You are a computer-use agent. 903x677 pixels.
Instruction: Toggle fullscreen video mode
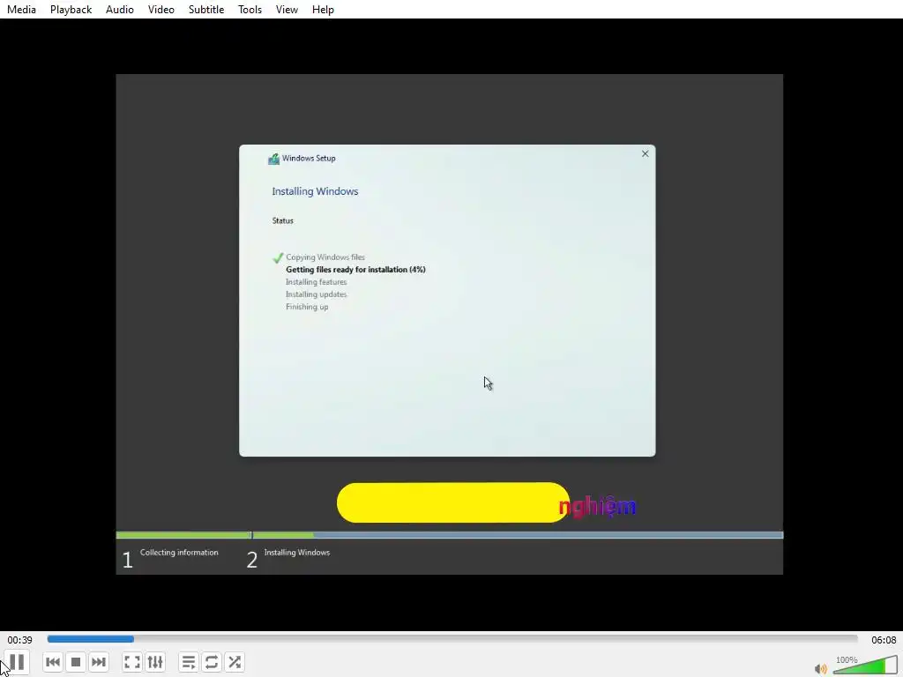[x=132, y=662]
